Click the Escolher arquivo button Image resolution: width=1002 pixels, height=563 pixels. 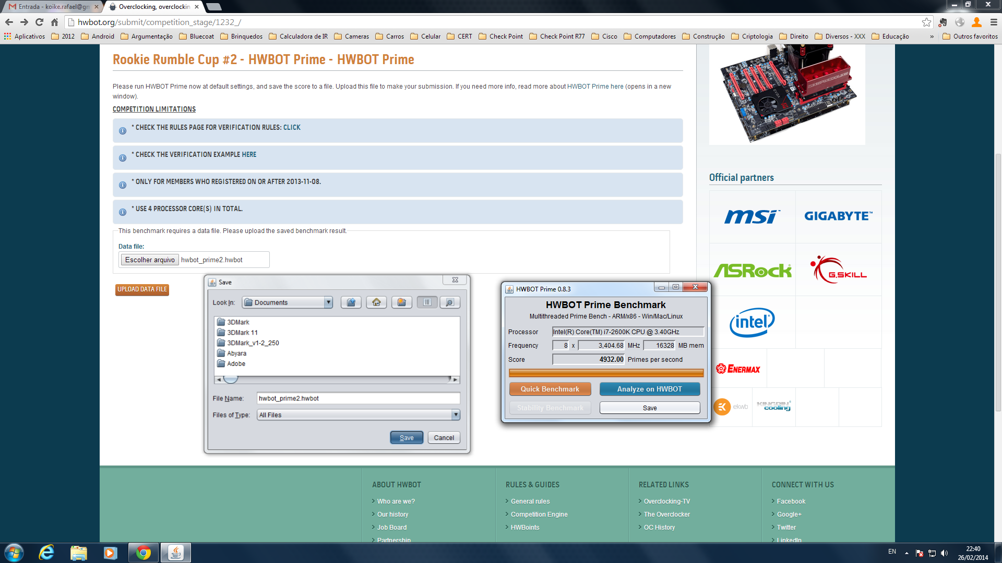(x=150, y=260)
